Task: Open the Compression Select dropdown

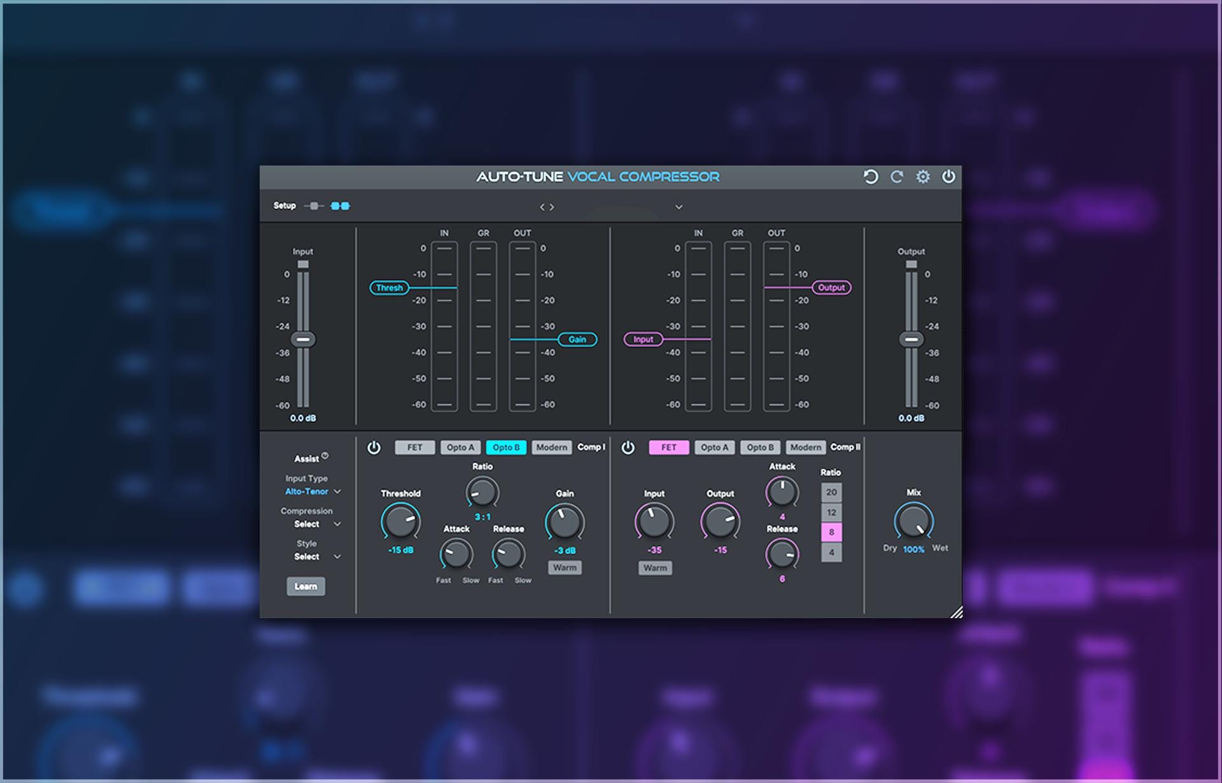Action: click(317, 524)
